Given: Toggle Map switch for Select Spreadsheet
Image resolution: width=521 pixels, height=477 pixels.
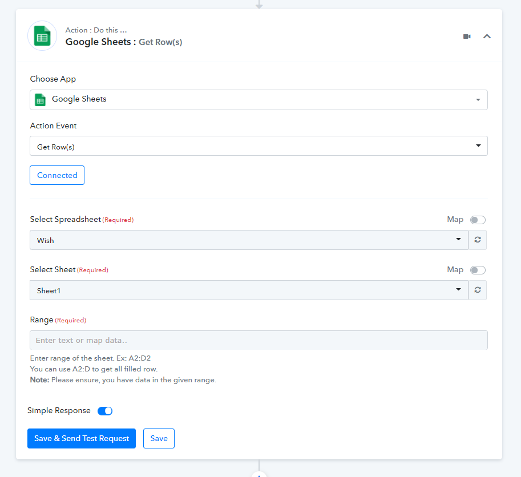Looking at the screenshot, I should tap(478, 220).
